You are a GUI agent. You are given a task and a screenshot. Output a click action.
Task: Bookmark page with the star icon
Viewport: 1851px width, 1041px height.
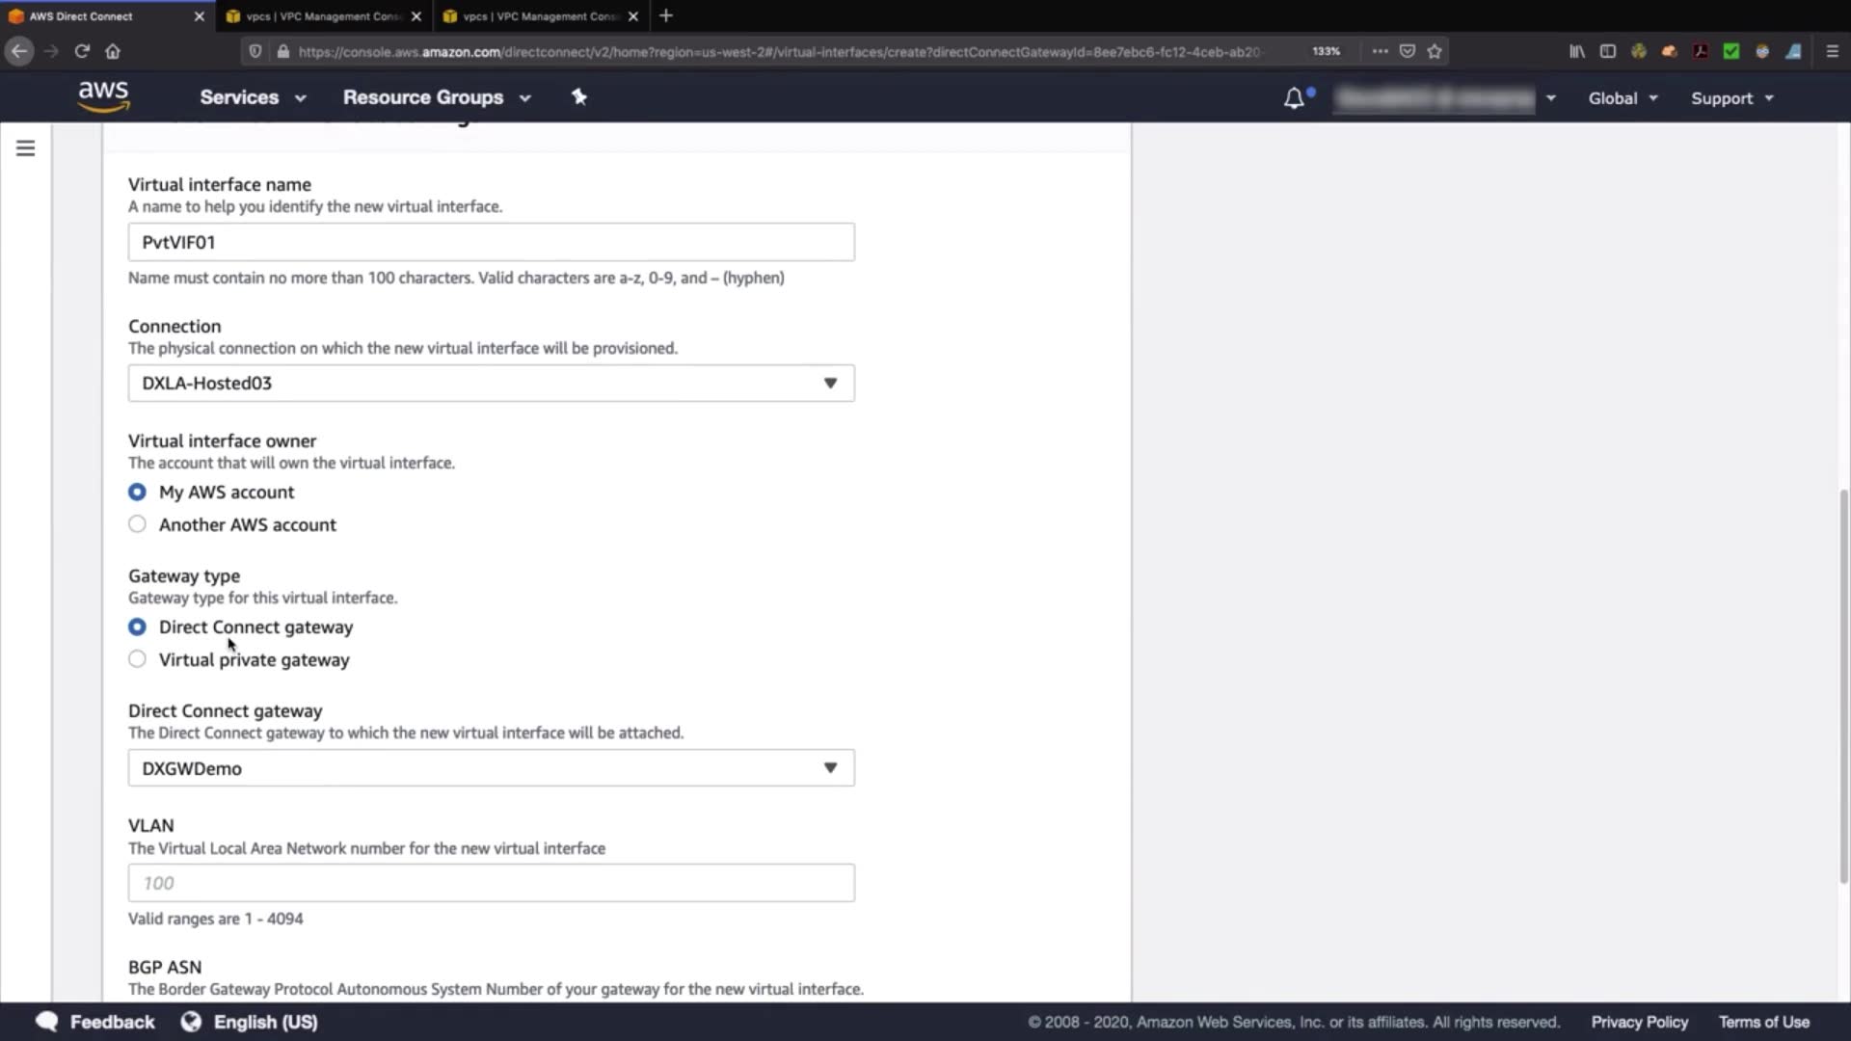pos(1435,51)
